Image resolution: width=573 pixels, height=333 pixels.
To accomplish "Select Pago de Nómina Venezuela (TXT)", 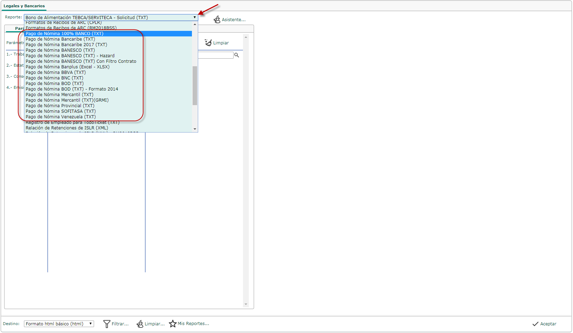I will 61,117.
